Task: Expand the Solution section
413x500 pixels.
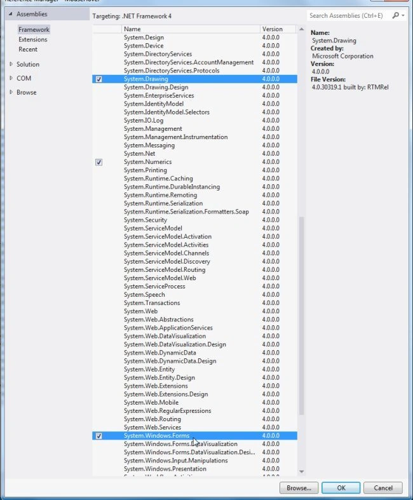Action: tap(11, 64)
